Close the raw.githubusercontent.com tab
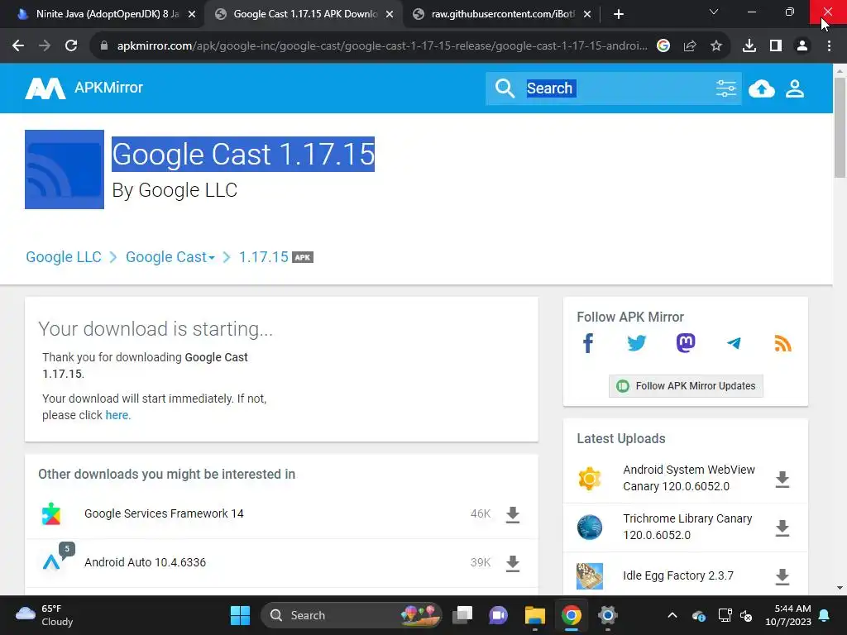847x635 pixels. coord(587,15)
